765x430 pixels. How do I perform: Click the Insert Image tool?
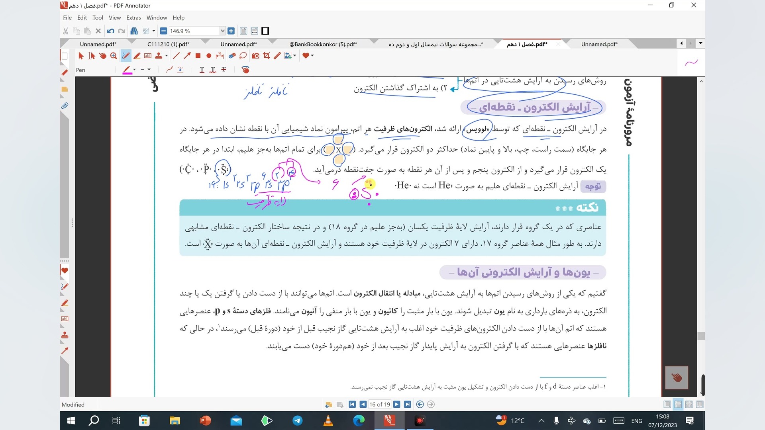click(288, 56)
